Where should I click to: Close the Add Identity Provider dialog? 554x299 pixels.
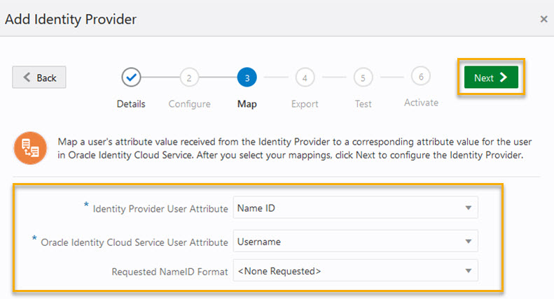543,19
